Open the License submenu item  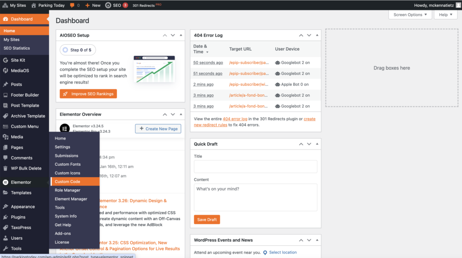click(62, 242)
